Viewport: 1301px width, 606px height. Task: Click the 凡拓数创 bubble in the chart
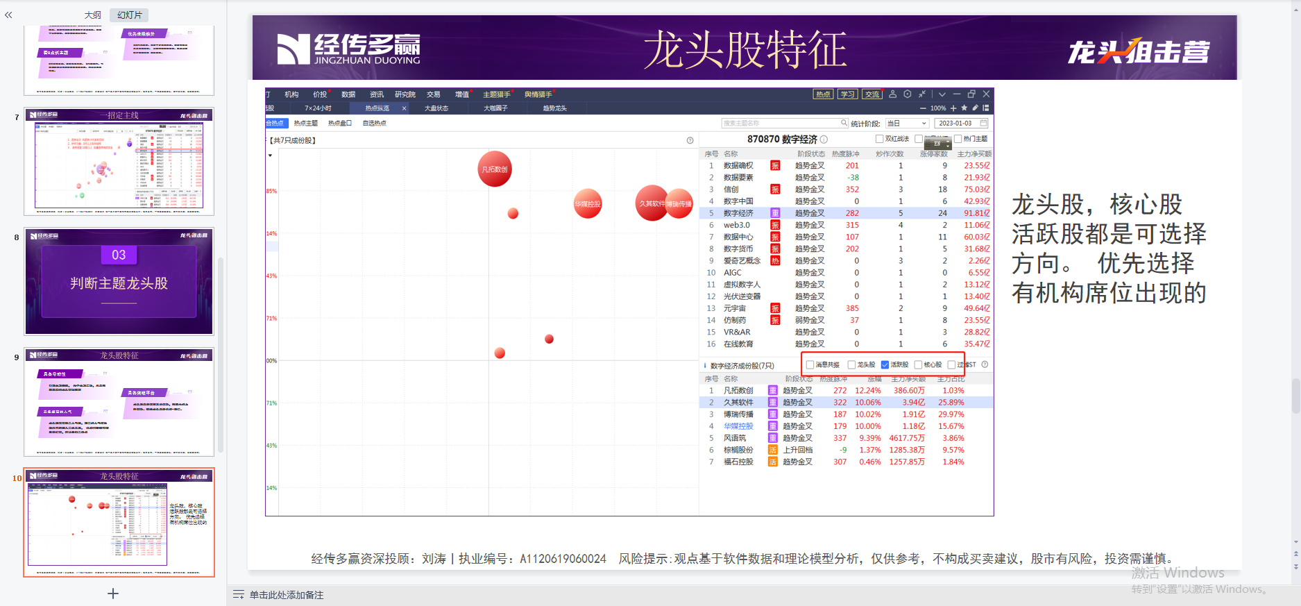pos(495,169)
